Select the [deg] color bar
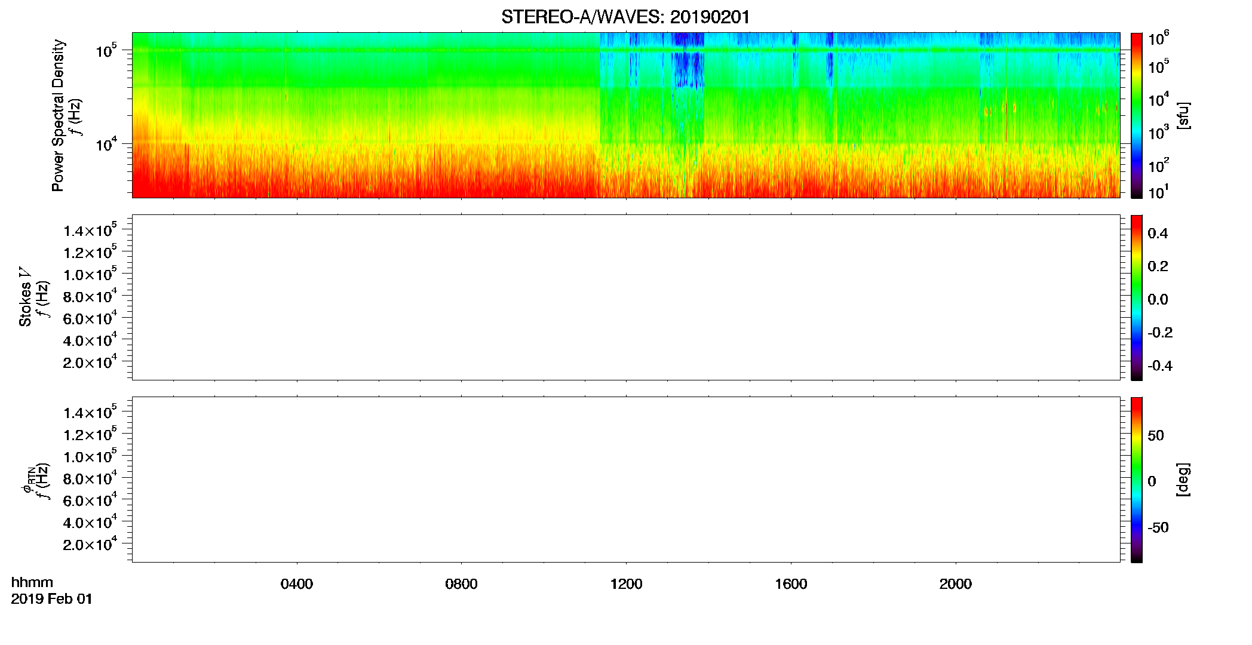Image resolution: width=1252 pixels, height=645 pixels. pos(1136,480)
